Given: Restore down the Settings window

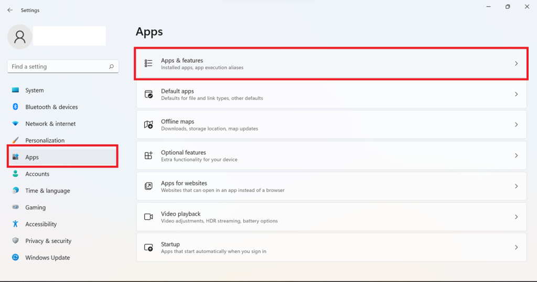Looking at the screenshot, I should pos(508,7).
